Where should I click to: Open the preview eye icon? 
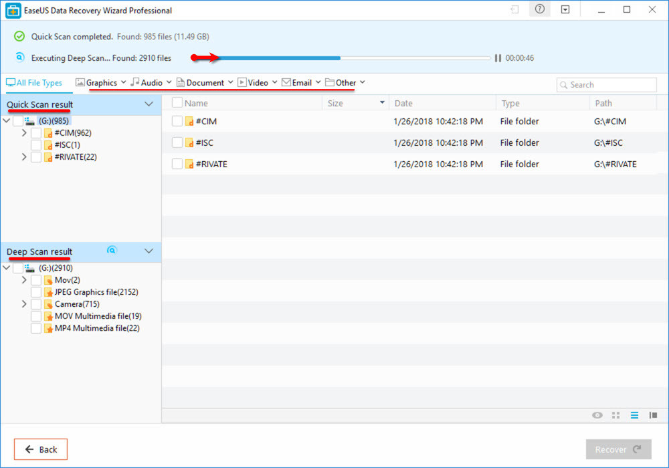[x=597, y=415]
